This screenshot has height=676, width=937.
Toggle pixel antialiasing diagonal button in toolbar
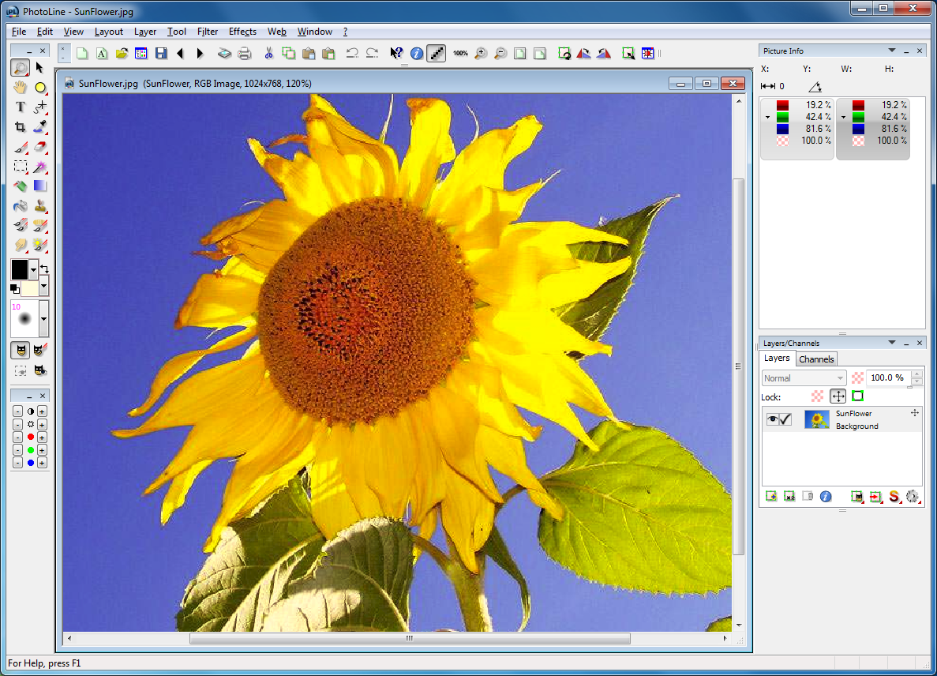(x=437, y=53)
